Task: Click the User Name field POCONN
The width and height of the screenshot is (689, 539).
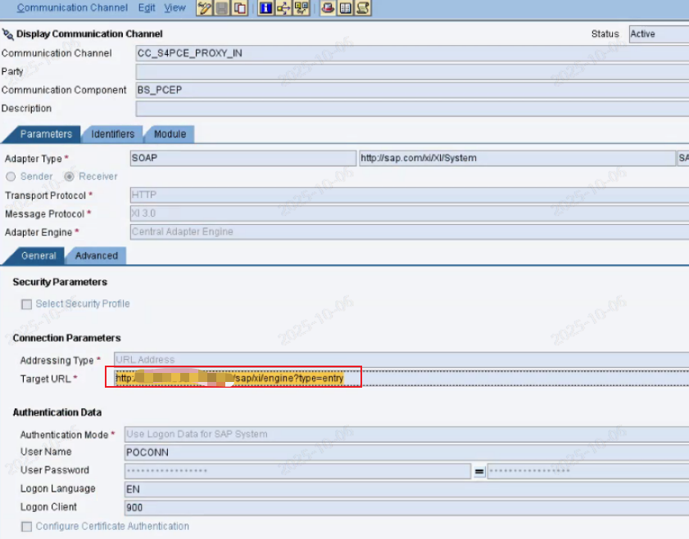Action: [407, 452]
